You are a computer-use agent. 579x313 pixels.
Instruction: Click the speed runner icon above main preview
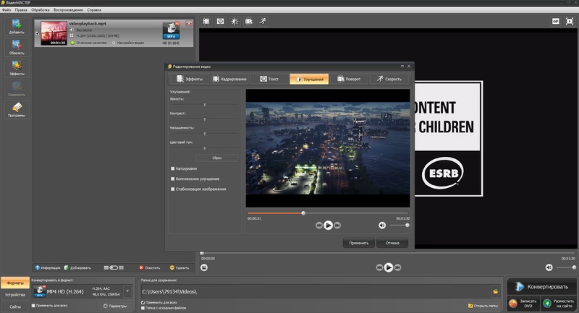263,22
